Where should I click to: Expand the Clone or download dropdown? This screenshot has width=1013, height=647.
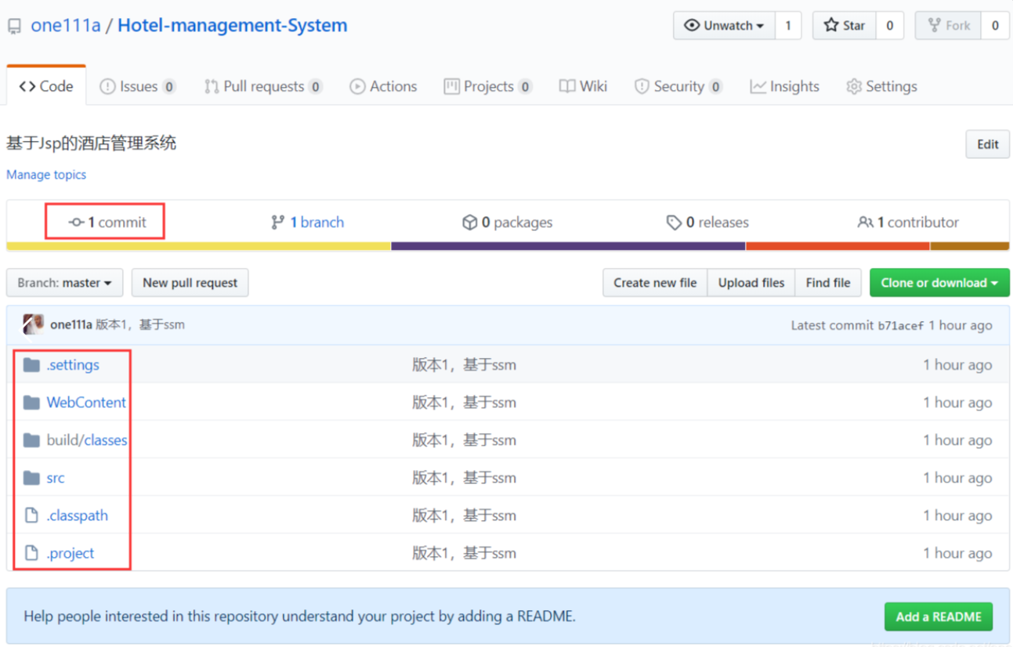click(939, 283)
